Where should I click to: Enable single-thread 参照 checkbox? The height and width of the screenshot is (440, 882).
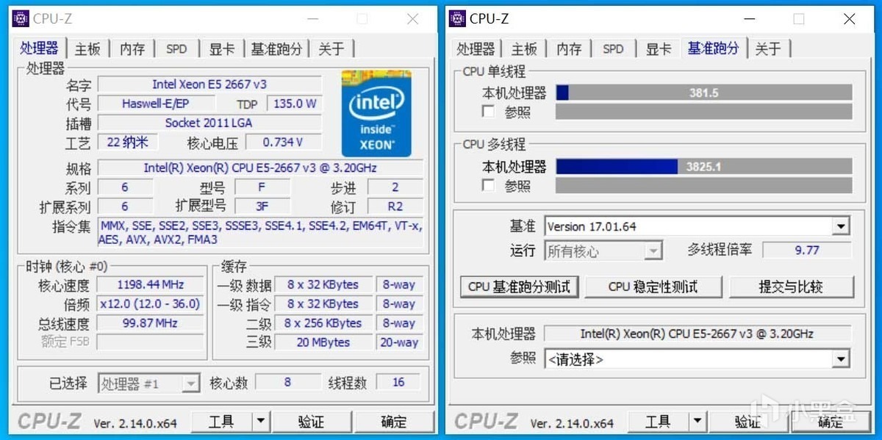[x=489, y=112]
